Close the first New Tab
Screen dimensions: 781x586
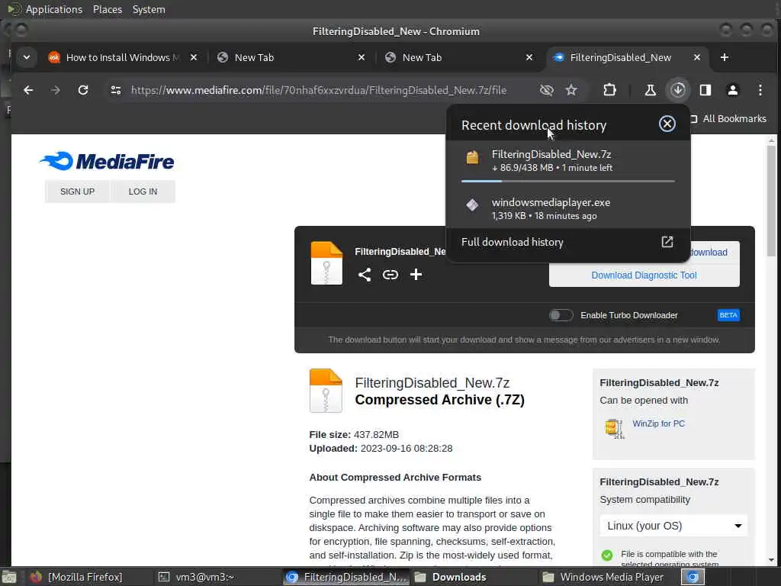click(362, 57)
